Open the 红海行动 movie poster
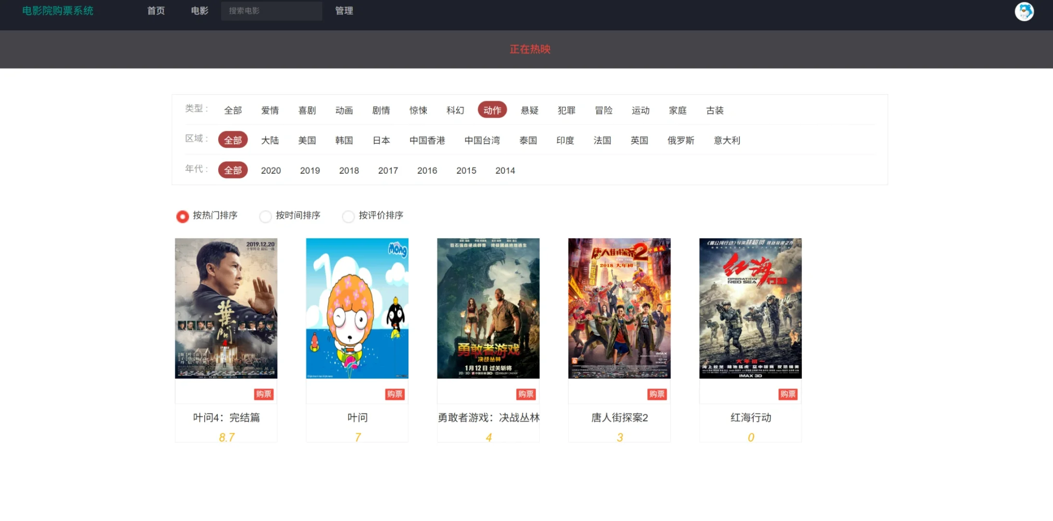The image size is (1053, 521). click(x=750, y=308)
